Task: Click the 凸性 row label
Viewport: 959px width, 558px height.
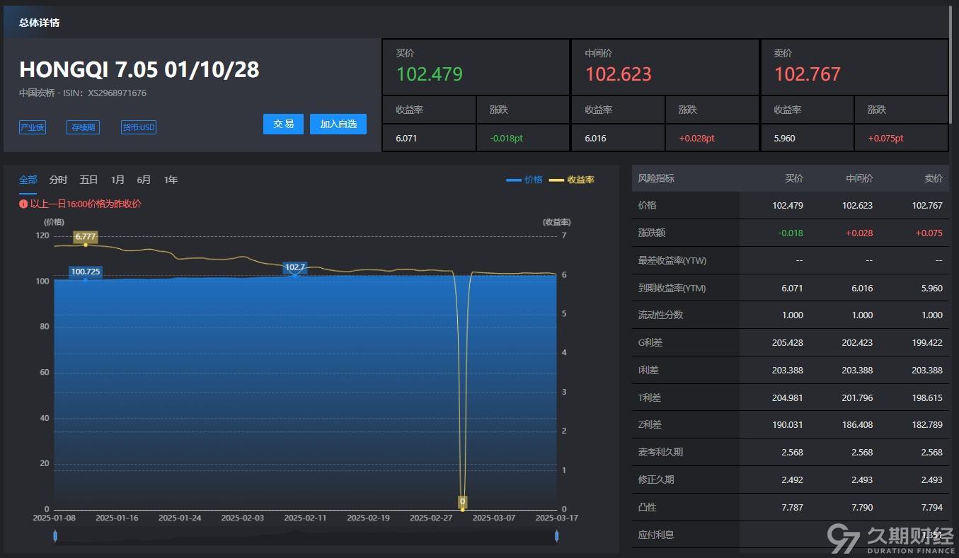Action: (x=647, y=507)
